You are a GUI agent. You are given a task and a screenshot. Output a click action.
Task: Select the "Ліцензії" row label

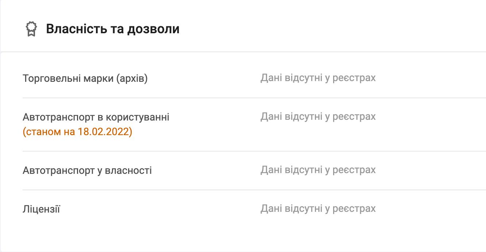(x=41, y=209)
